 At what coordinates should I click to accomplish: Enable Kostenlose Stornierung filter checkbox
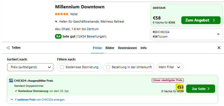point(62,67)
